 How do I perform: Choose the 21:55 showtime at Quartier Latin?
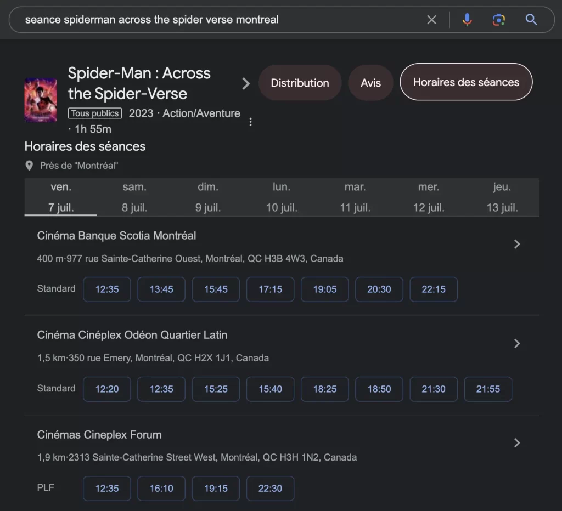point(488,389)
